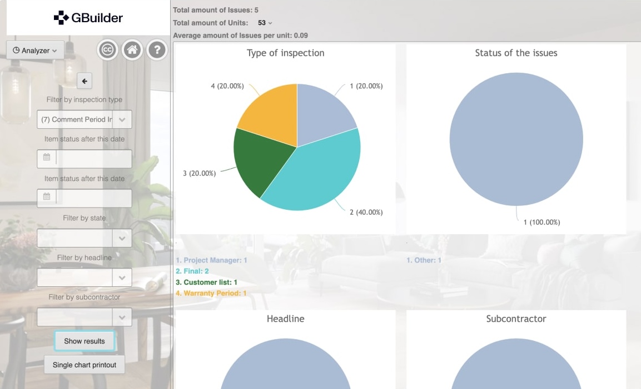641x389 pixels.
Task: Click the Status of the issues pie
Action: point(516,139)
